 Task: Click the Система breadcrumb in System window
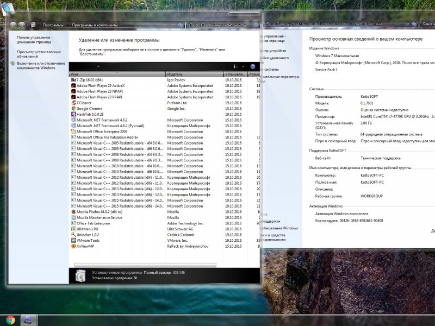coord(374,24)
